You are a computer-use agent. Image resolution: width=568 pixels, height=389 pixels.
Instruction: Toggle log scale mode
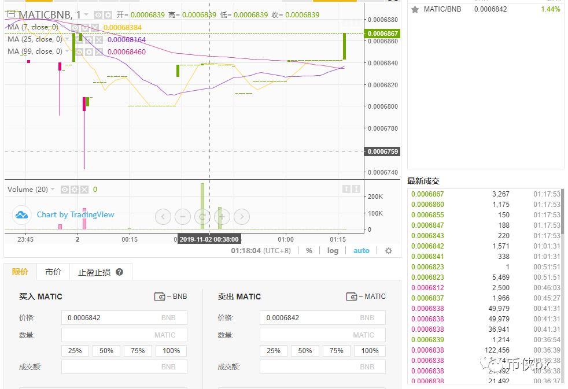coord(333,251)
